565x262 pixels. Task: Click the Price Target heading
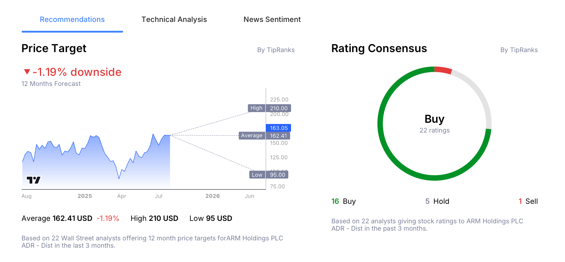click(54, 48)
